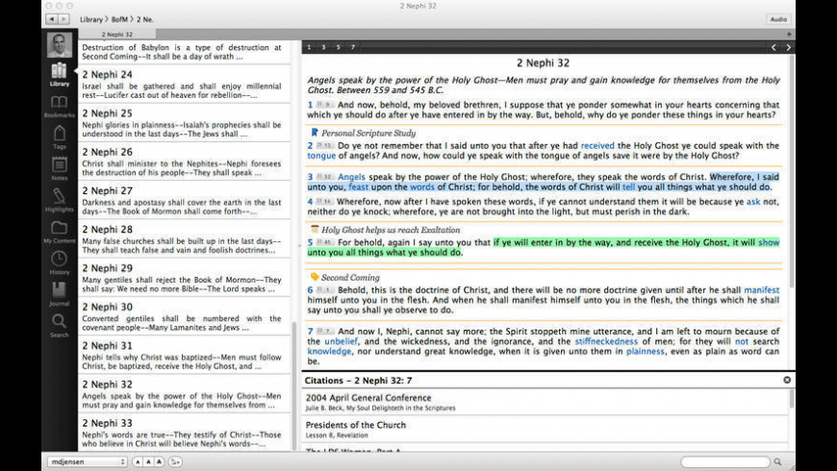Jump to verse marker 7 in top bar
The height and width of the screenshot is (471, 837).
tap(353, 47)
